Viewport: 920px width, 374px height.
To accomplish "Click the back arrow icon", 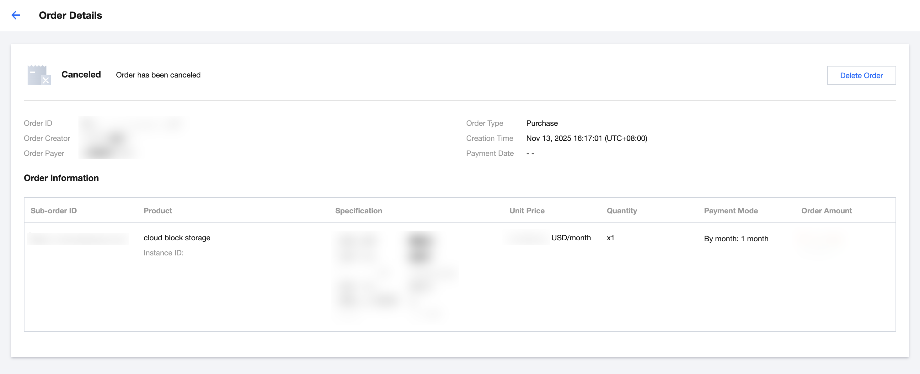I will click(16, 15).
